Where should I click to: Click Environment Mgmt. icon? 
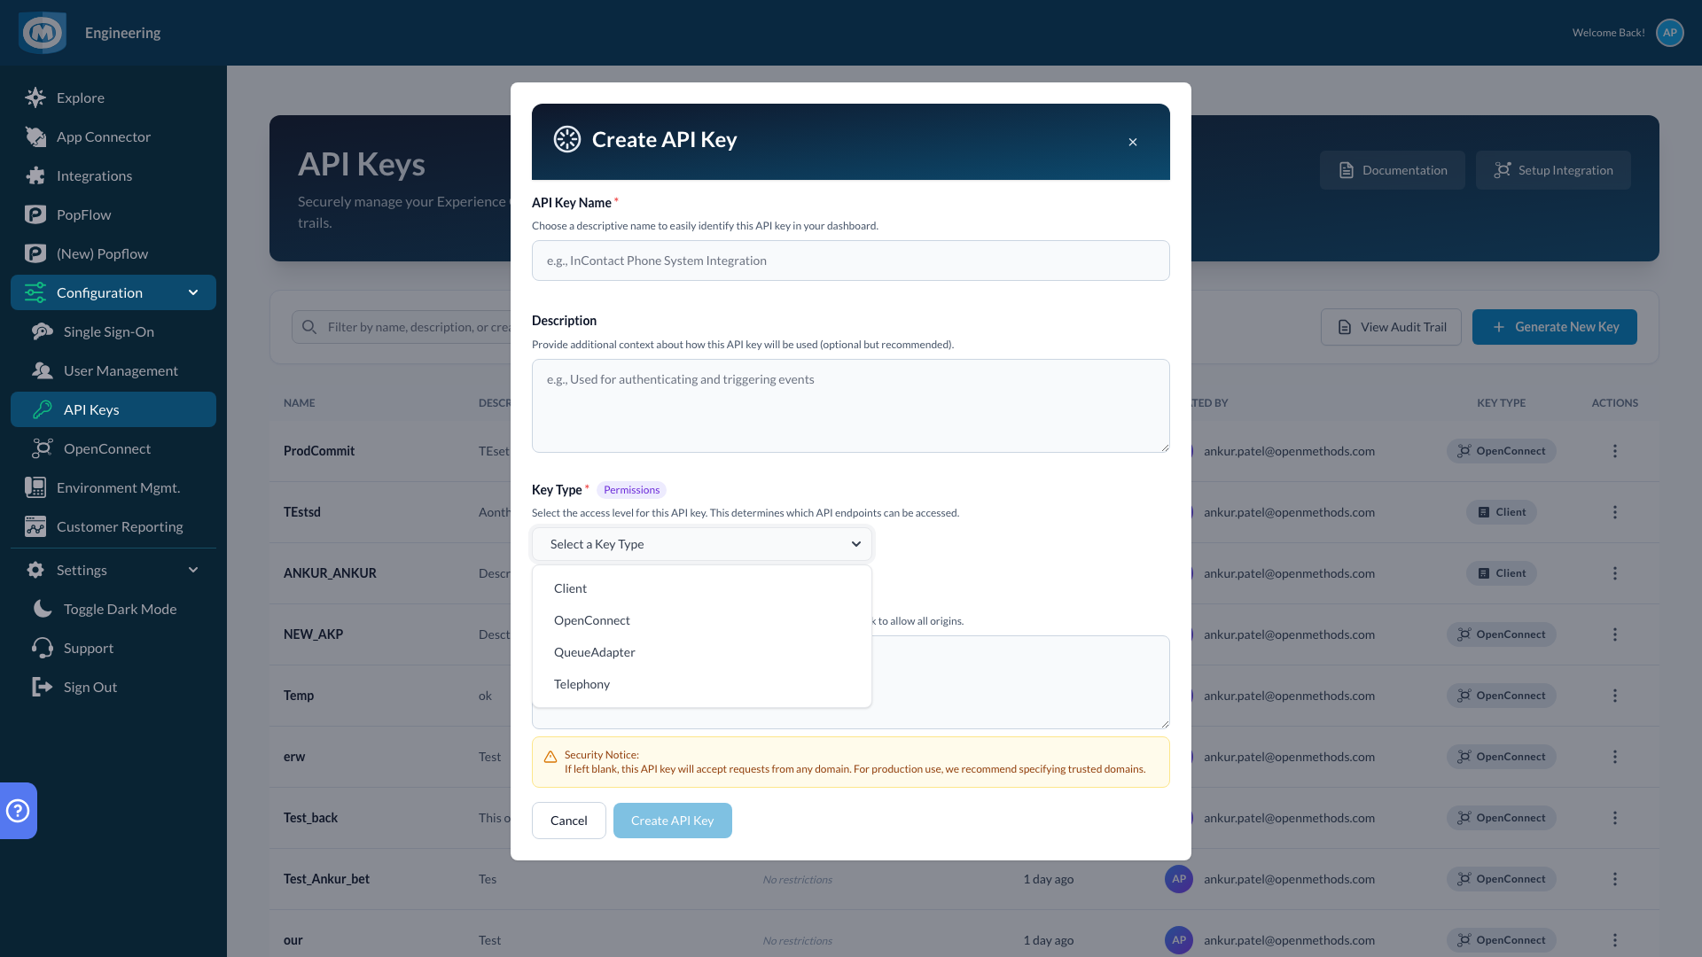[x=35, y=487]
